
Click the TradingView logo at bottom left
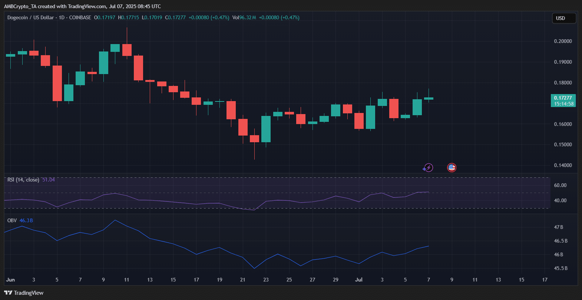coord(24,293)
